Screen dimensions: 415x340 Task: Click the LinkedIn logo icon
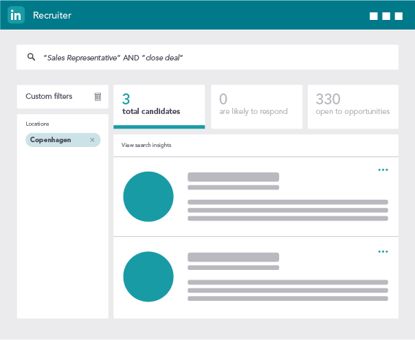[x=16, y=15]
